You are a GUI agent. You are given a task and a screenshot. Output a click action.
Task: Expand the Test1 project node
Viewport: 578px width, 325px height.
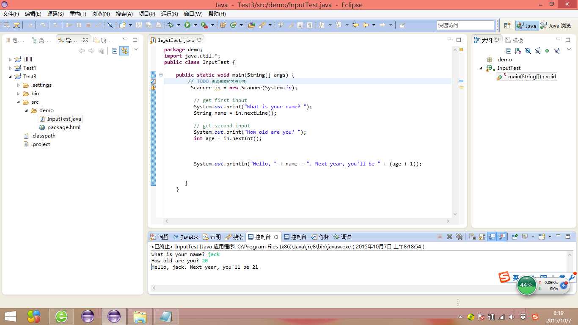coord(11,68)
